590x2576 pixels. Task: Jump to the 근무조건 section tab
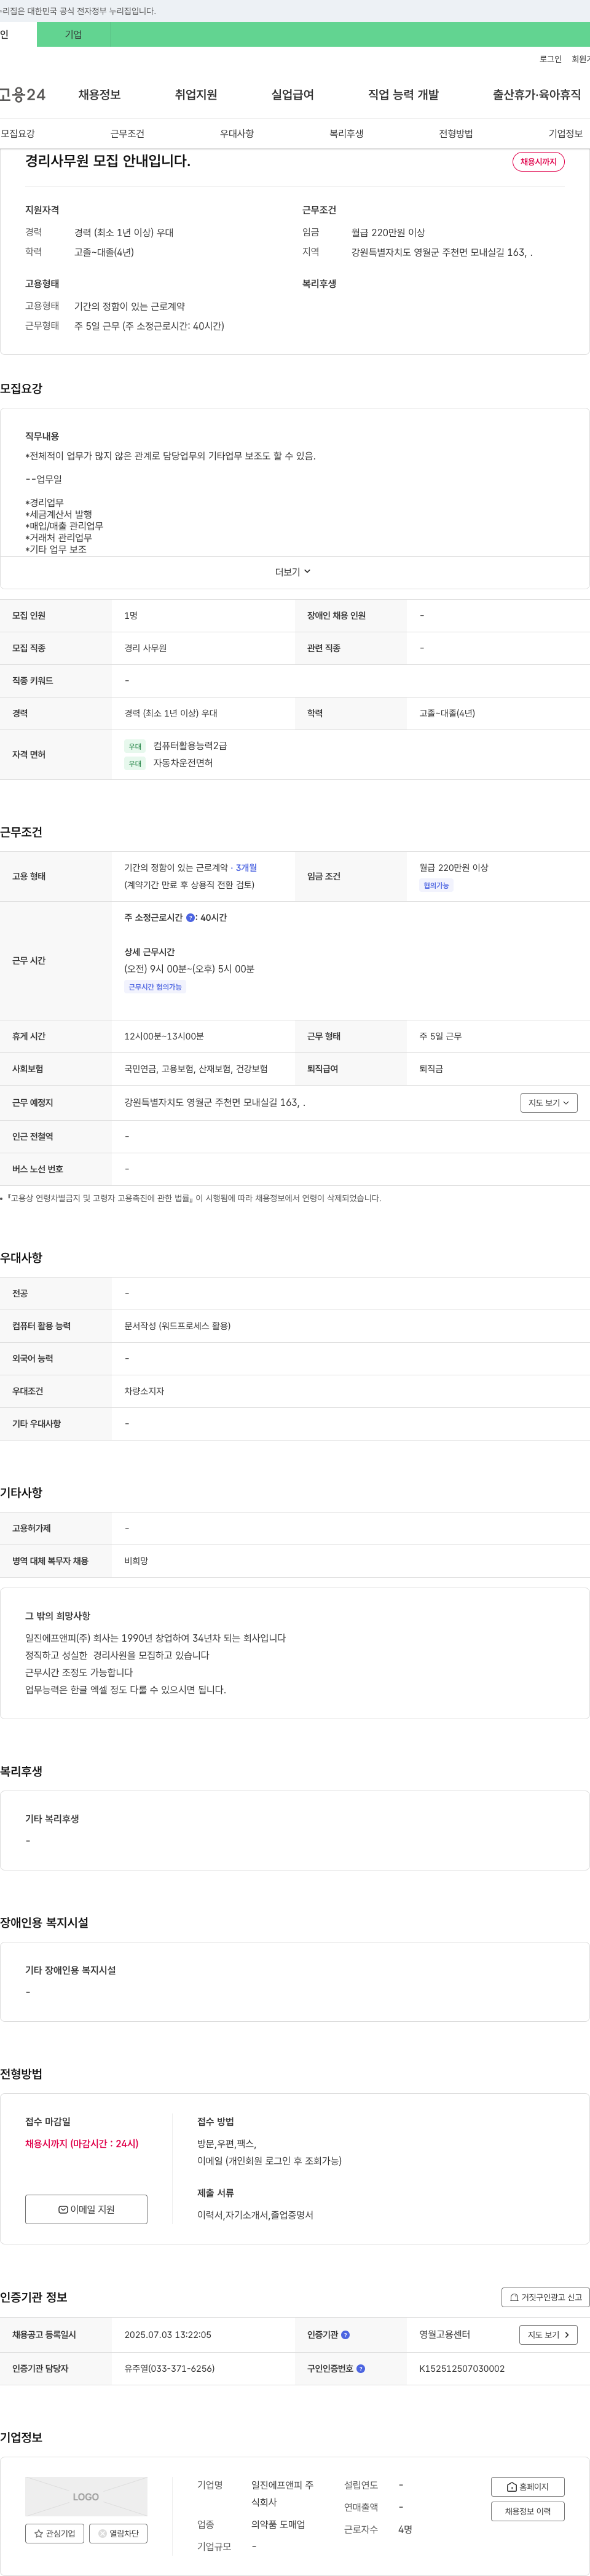pyautogui.click(x=127, y=134)
